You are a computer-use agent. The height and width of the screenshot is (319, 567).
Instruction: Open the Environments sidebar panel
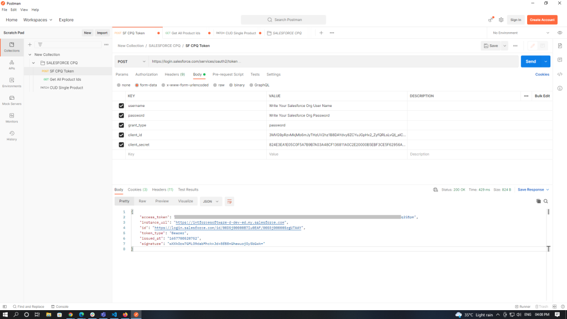click(x=12, y=83)
